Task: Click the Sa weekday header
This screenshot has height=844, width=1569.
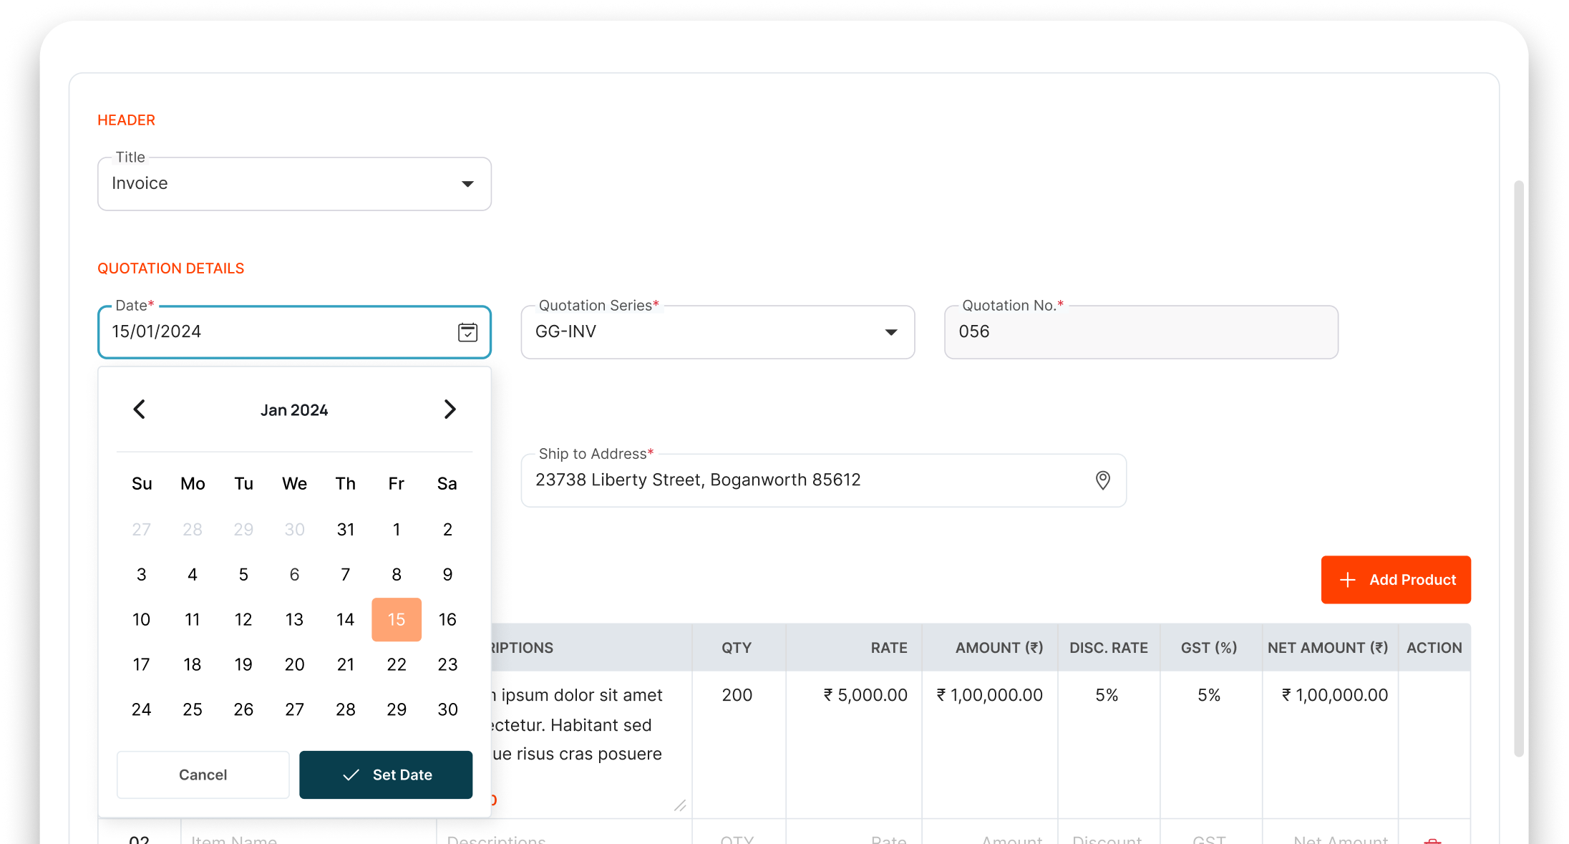Action: (447, 484)
